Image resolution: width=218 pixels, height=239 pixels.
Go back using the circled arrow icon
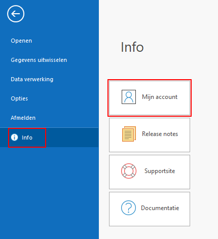pos(16,14)
